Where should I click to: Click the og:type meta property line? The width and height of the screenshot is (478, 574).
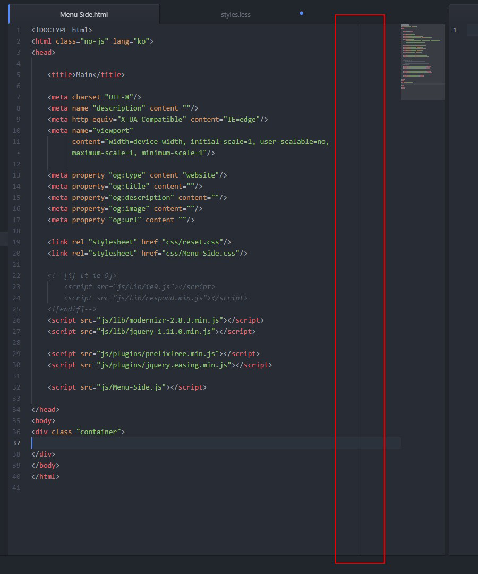[137, 175]
